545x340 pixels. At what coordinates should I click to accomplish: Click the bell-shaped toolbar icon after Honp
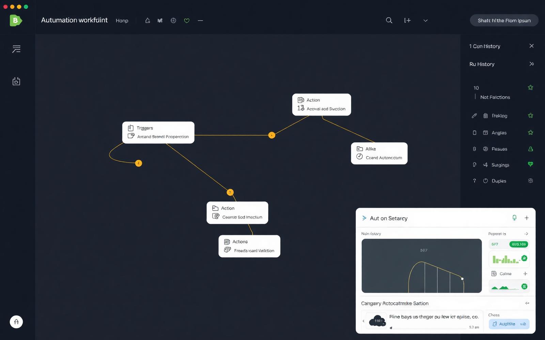(x=147, y=20)
